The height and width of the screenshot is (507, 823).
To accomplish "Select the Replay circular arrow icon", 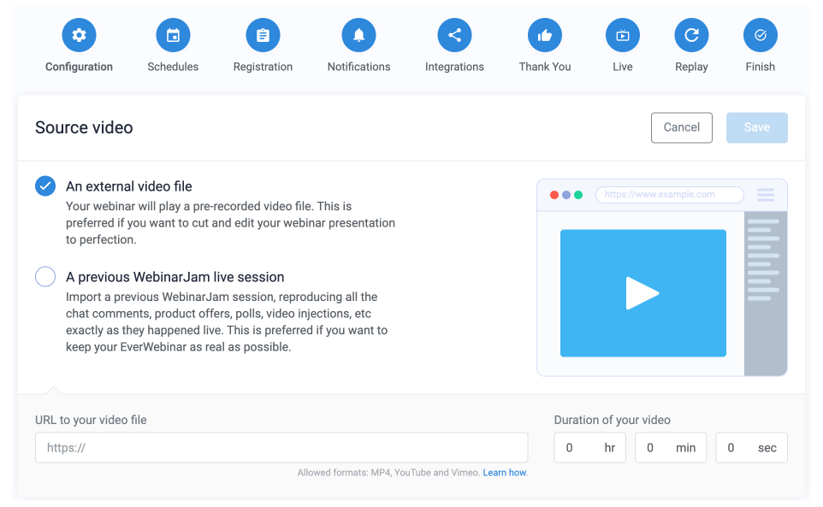I will (x=691, y=35).
